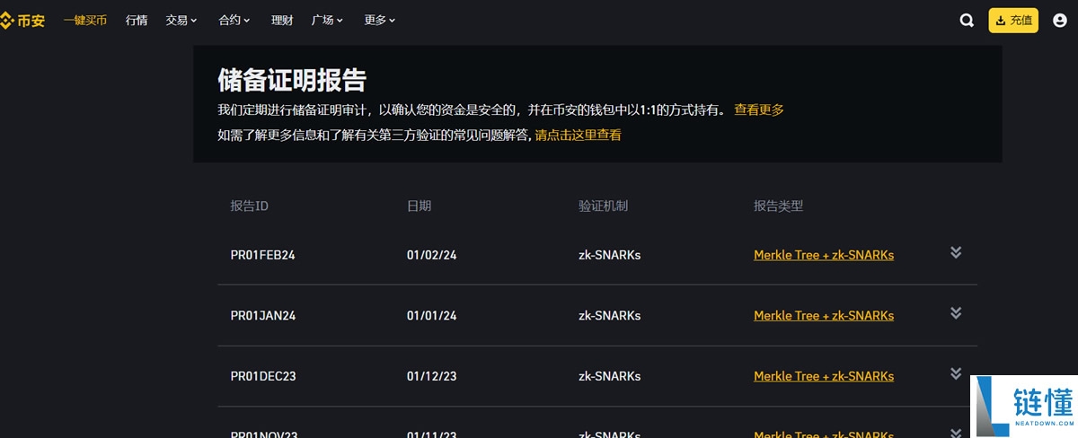Click zk-SNARKs in the PR01DEC23 row
This screenshot has width=1078, height=438.
[x=610, y=376]
